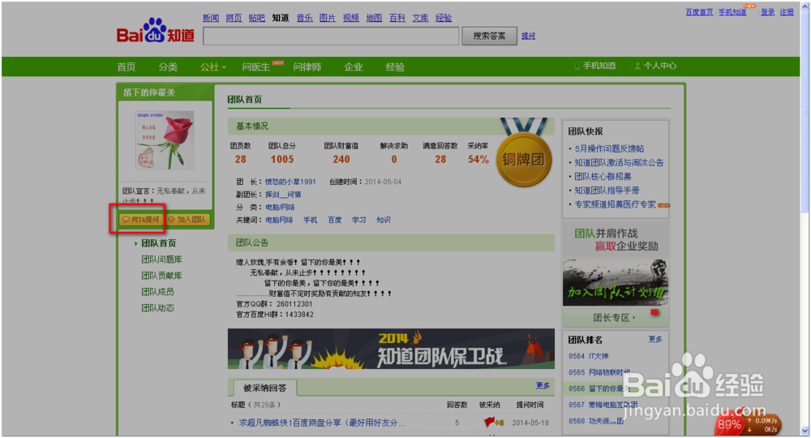Select 团队成员 in the sidebar
Screen dimensions: 811x438
157,292
